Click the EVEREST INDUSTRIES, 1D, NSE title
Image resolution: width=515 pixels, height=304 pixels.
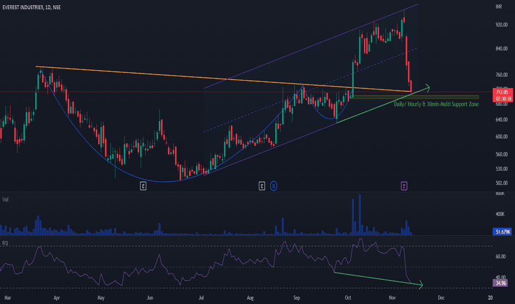coord(31,7)
